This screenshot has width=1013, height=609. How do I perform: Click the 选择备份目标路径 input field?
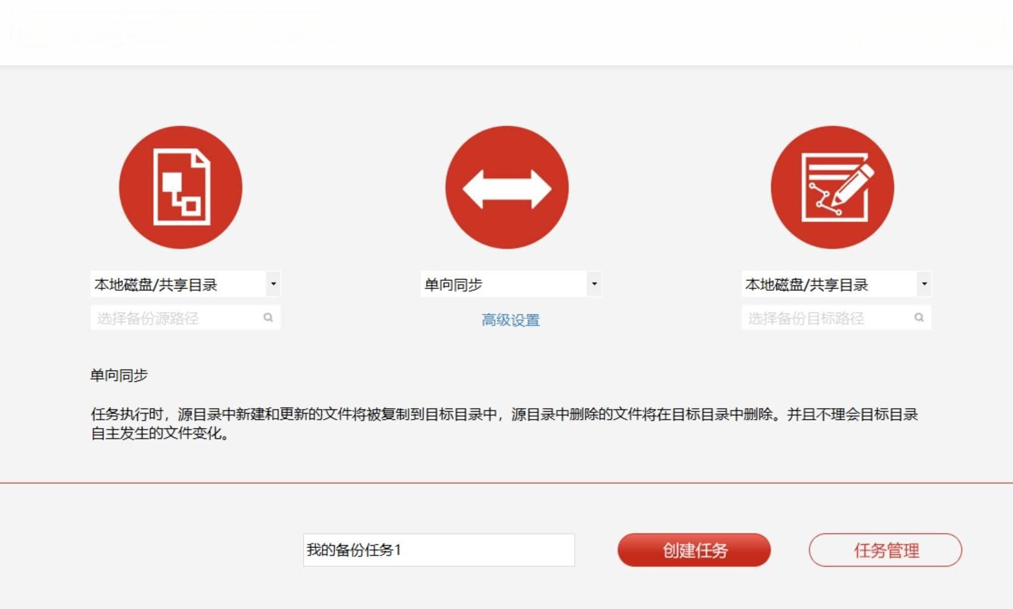837,317
